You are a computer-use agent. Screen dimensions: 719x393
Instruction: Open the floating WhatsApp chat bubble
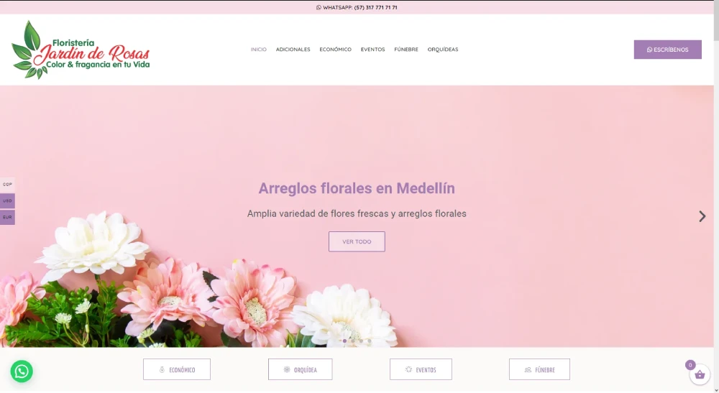click(x=22, y=371)
